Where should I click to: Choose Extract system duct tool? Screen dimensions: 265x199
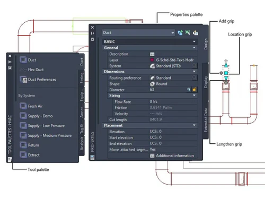point(30,155)
